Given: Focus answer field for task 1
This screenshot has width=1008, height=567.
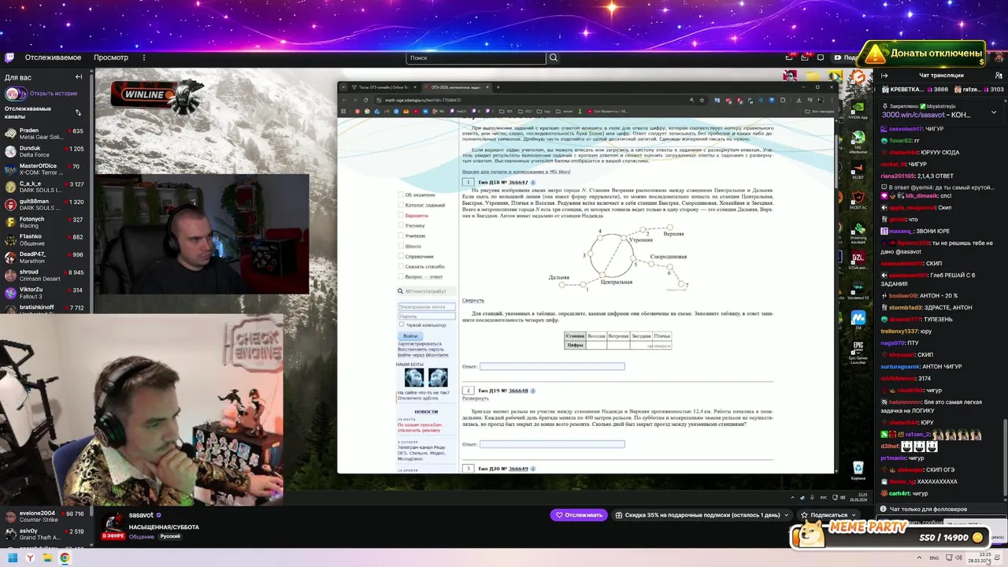Looking at the screenshot, I should pyautogui.click(x=552, y=366).
